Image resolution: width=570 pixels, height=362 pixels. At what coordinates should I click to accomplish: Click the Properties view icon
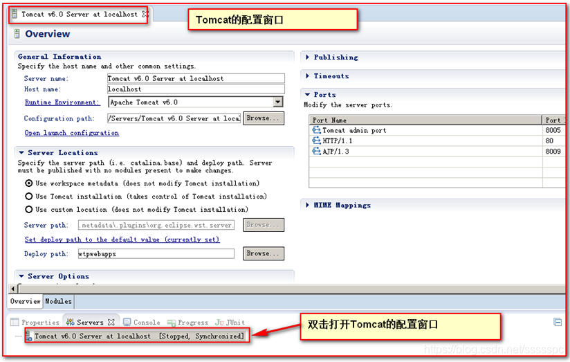[15, 323]
